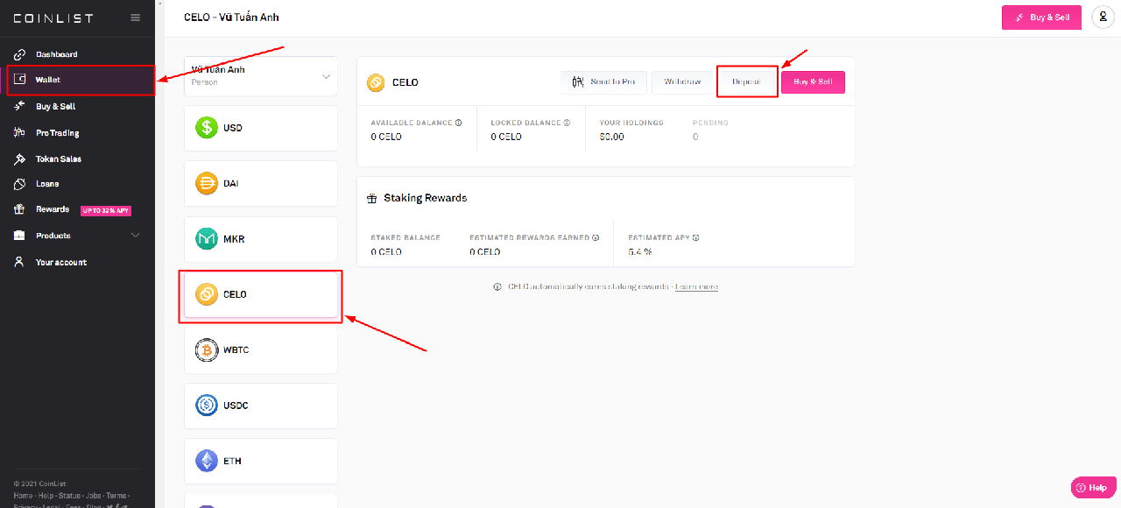This screenshot has height=508, width=1121.
Task: Click the account avatar in the top bar
Action: pyautogui.click(x=1103, y=17)
